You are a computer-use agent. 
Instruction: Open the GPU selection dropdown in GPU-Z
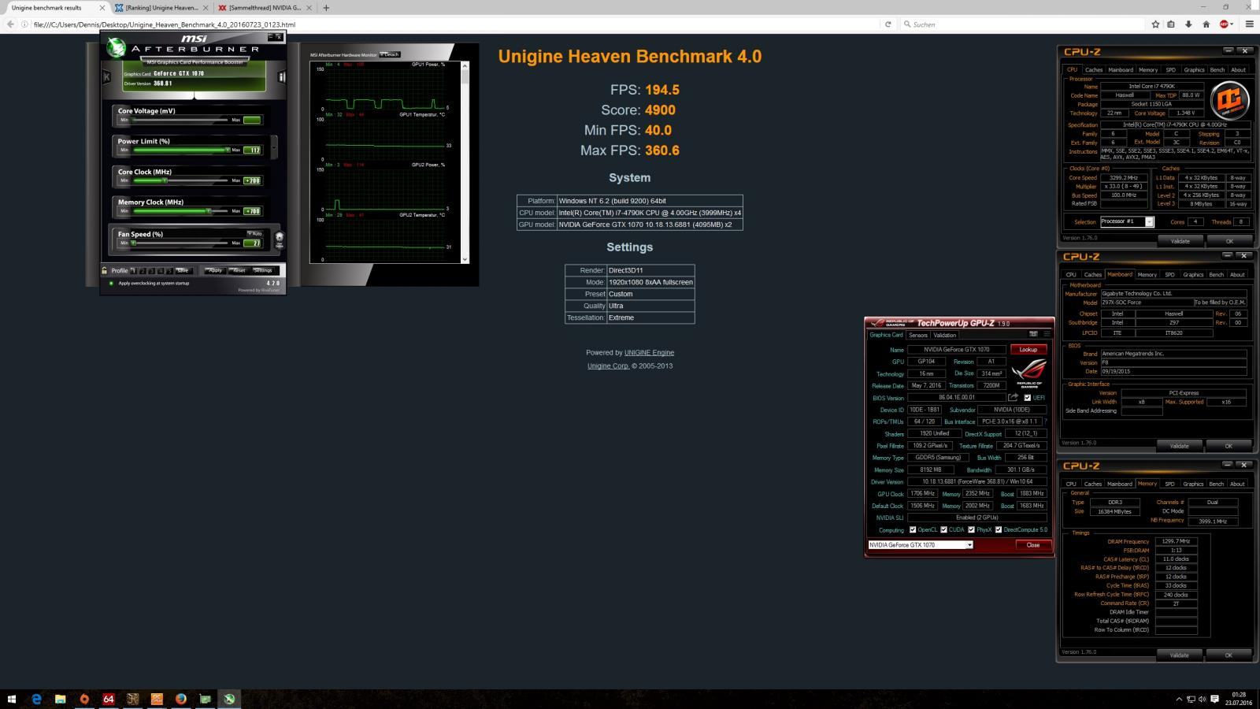click(x=921, y=545)
